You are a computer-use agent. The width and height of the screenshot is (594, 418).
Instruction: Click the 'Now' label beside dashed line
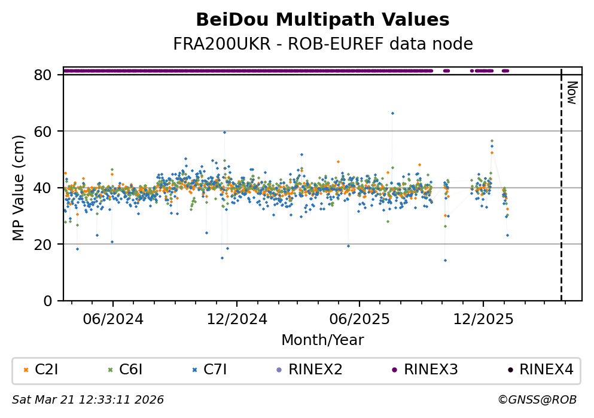pos(571,93)
